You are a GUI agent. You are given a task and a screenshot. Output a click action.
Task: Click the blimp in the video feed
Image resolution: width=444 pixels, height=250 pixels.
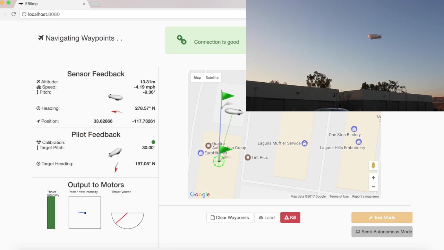(375, 36)
